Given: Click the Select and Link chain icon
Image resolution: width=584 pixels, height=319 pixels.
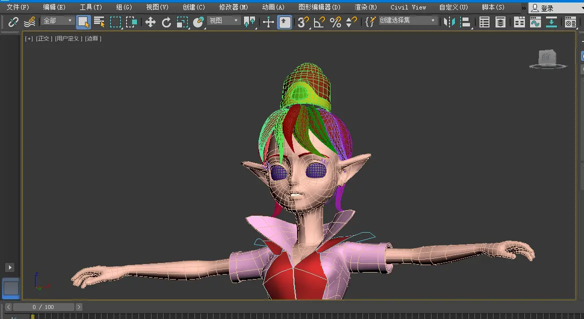Looking at the screenshot, I should coord(13,21).
